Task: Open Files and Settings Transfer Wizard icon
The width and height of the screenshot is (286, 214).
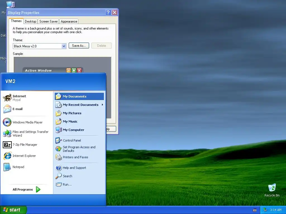Action: pyautogui.click(x=7, y=133)
